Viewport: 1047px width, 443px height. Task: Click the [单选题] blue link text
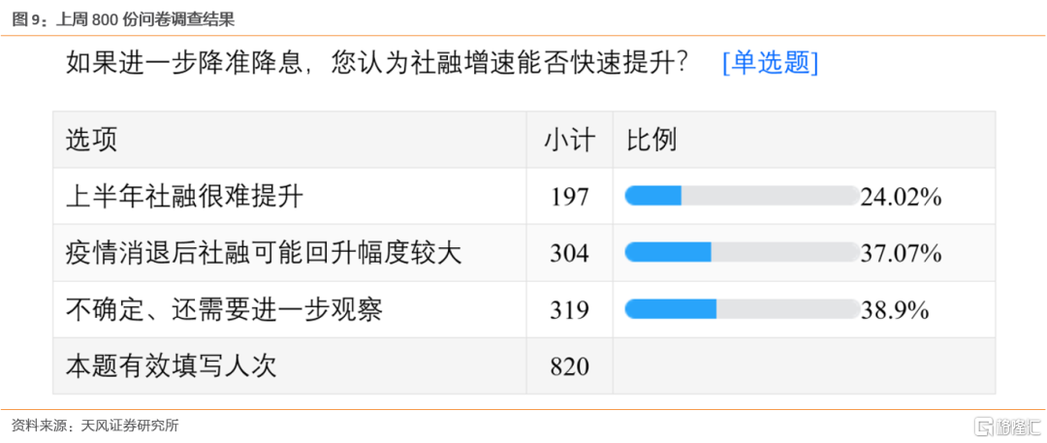[x=770, y=63]
